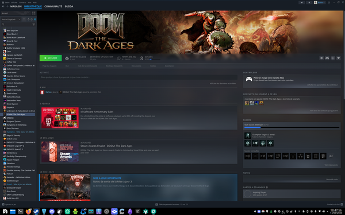
Task: Select Blood Bowl 2 in the game list
Action: coord(12,34)
